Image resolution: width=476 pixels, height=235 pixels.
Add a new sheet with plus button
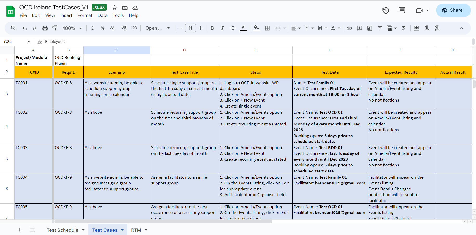coord(19,230)
